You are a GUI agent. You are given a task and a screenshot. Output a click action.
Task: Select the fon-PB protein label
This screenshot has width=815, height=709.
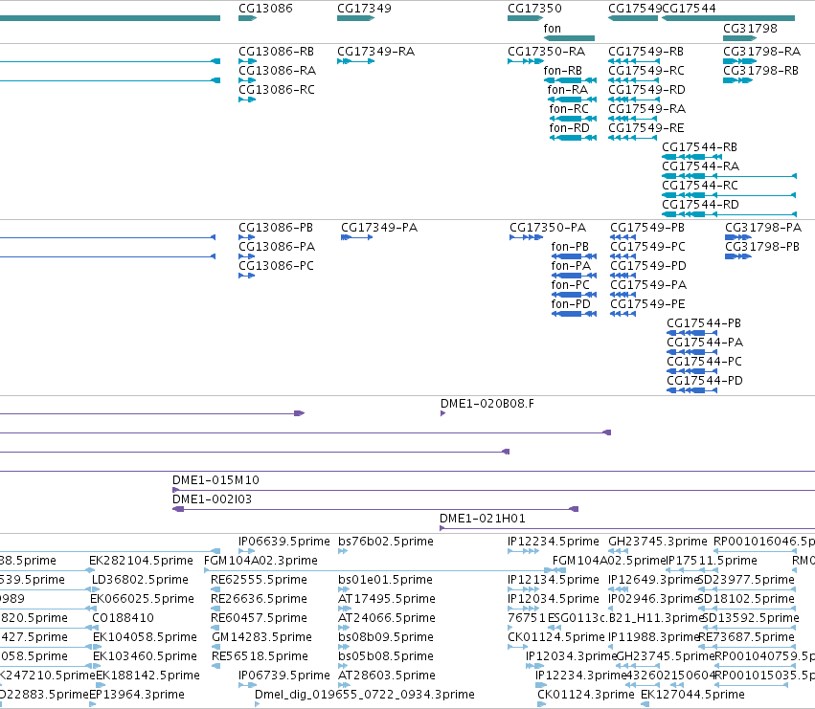570,247
